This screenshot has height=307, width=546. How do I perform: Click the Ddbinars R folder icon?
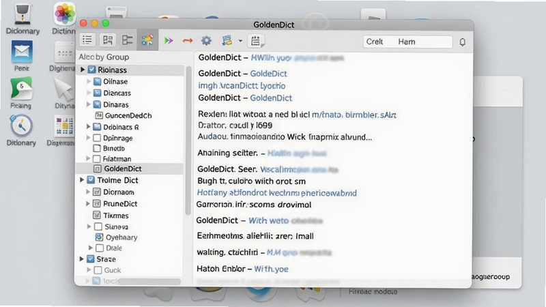click(x=98, y=127)
